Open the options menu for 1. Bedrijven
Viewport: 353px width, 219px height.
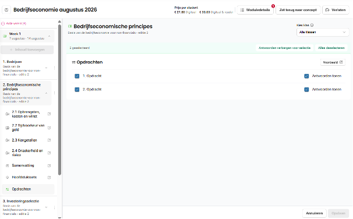(54, 68)
